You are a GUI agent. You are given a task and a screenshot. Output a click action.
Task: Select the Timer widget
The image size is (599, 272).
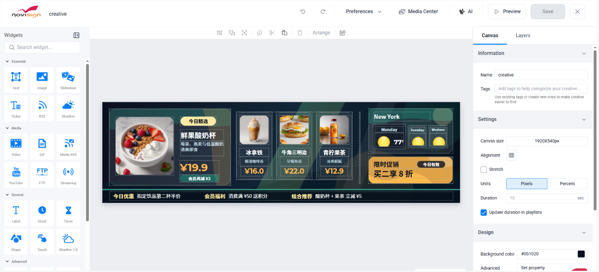[x=68, y=213]
